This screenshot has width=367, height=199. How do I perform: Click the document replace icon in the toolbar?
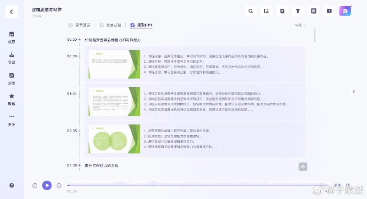(x=267, y=11)
